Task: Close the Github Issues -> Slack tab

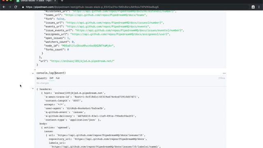Action: 55,1
